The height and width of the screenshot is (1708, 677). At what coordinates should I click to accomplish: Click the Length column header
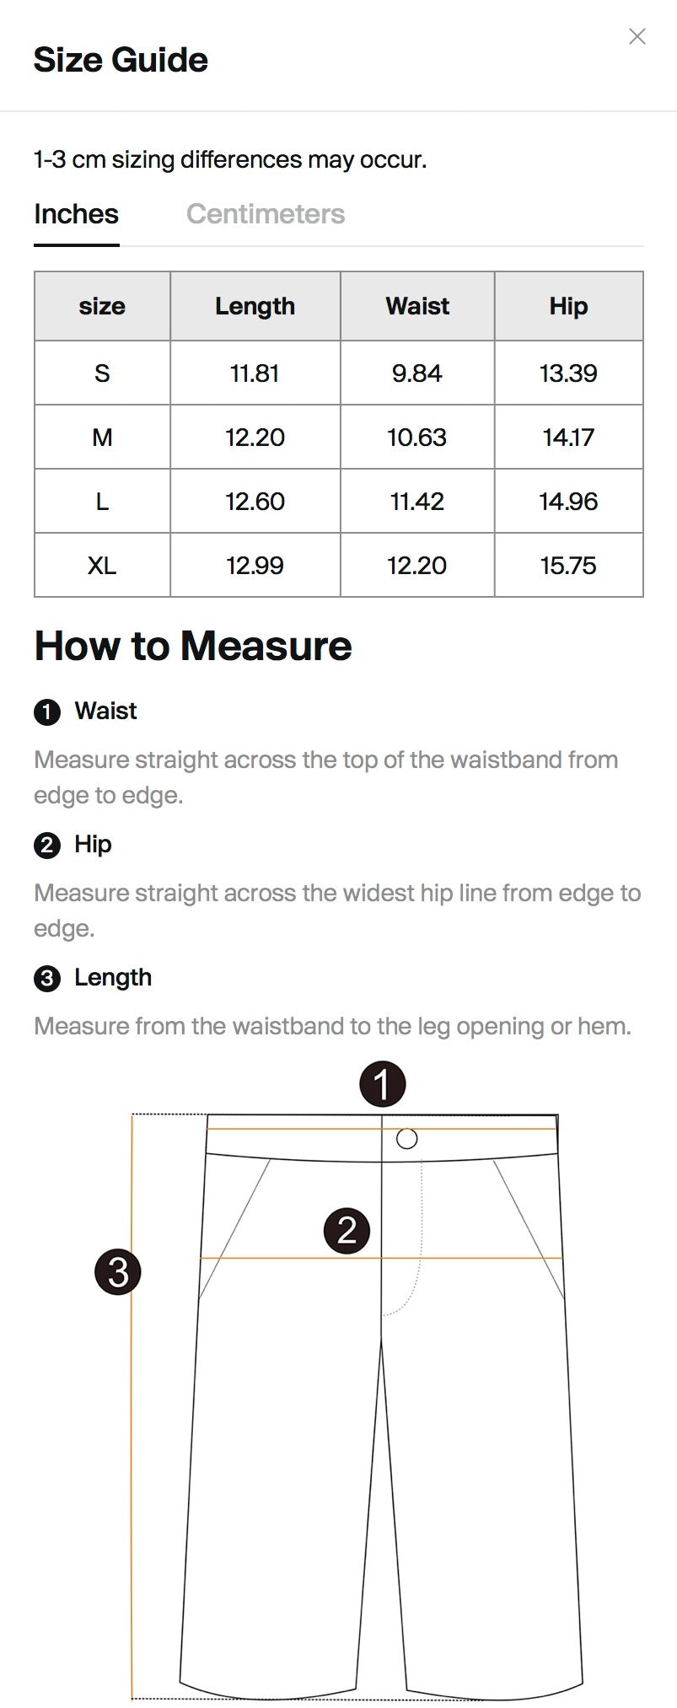[x=255, y=306]
